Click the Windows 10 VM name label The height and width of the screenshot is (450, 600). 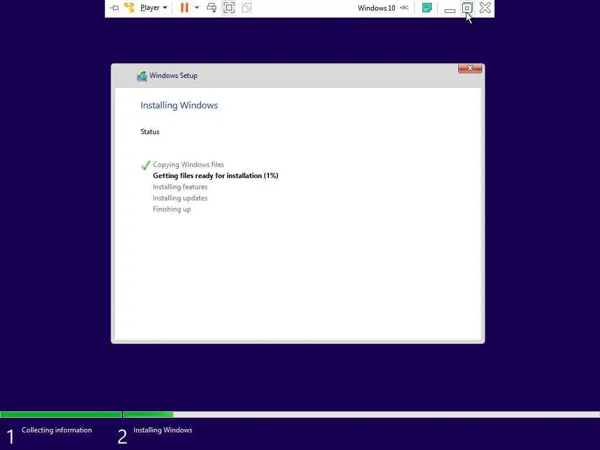(x=377, y=8)
